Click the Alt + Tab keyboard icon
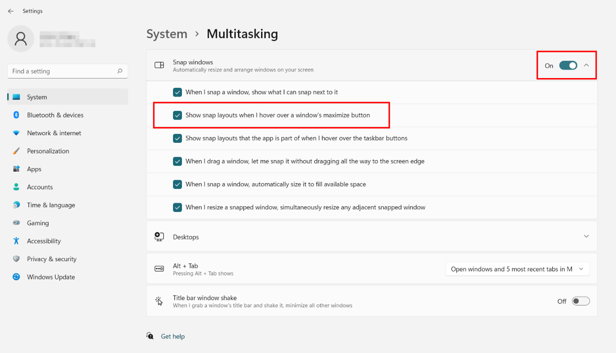Image resolution: width=616 pixels, height=353 pixels. click(159, 269)
